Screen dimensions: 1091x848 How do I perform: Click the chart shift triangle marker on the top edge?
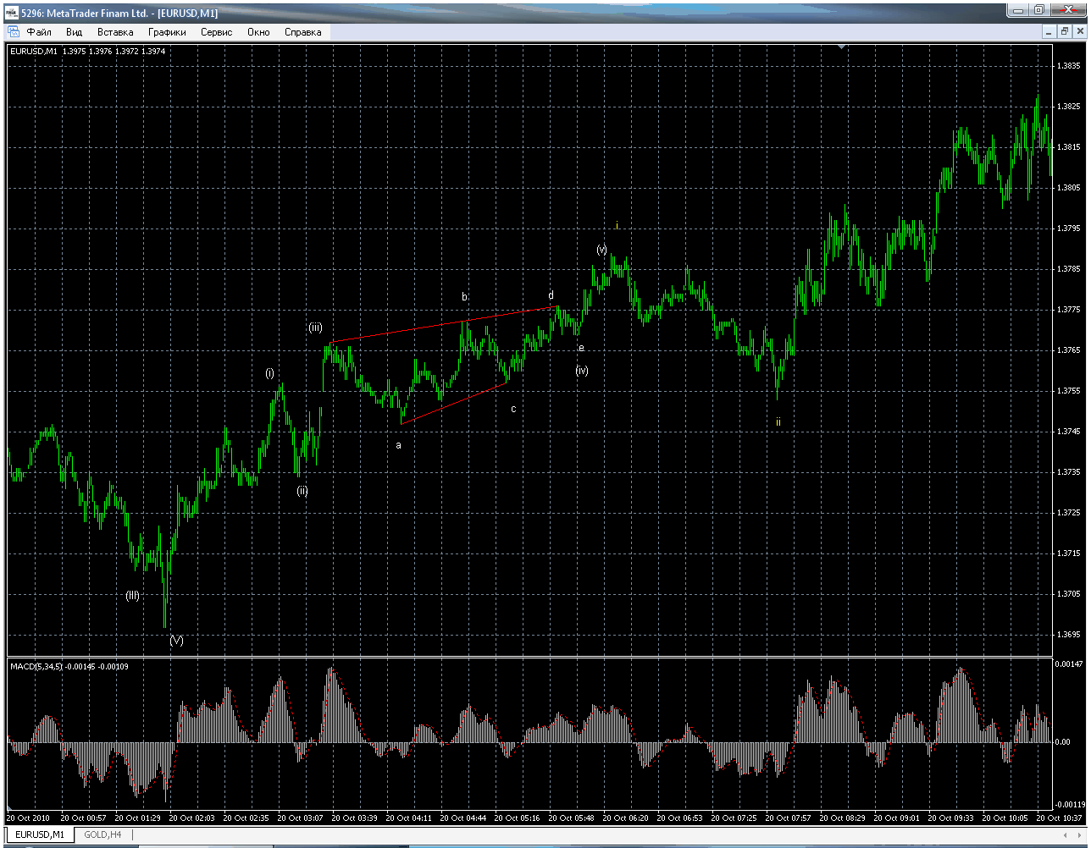tap(841, 47)
